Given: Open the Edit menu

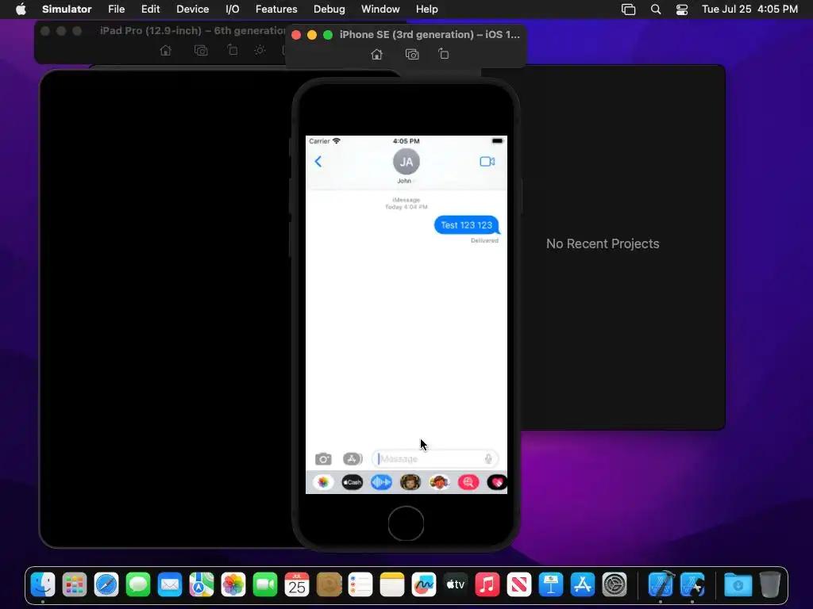Looking at the screenshot, I should tap(150, 10).
